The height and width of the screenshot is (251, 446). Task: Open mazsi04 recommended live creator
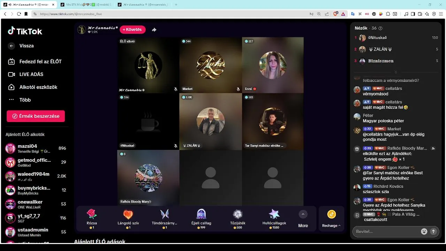pyautogui.click(x=36, y=148)
